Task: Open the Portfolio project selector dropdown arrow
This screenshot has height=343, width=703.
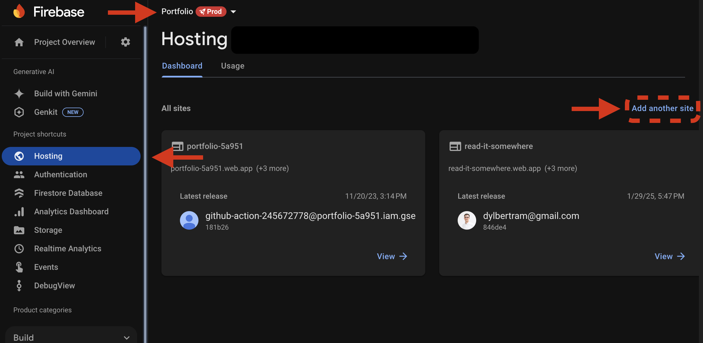Action: [233, 12]
